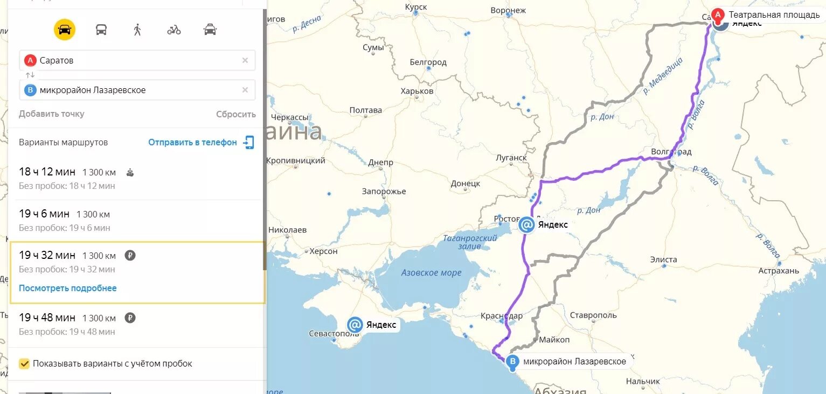Open Яндекс marker near Ростов
This screenshot has height=394, width=826.
[526, 224]
